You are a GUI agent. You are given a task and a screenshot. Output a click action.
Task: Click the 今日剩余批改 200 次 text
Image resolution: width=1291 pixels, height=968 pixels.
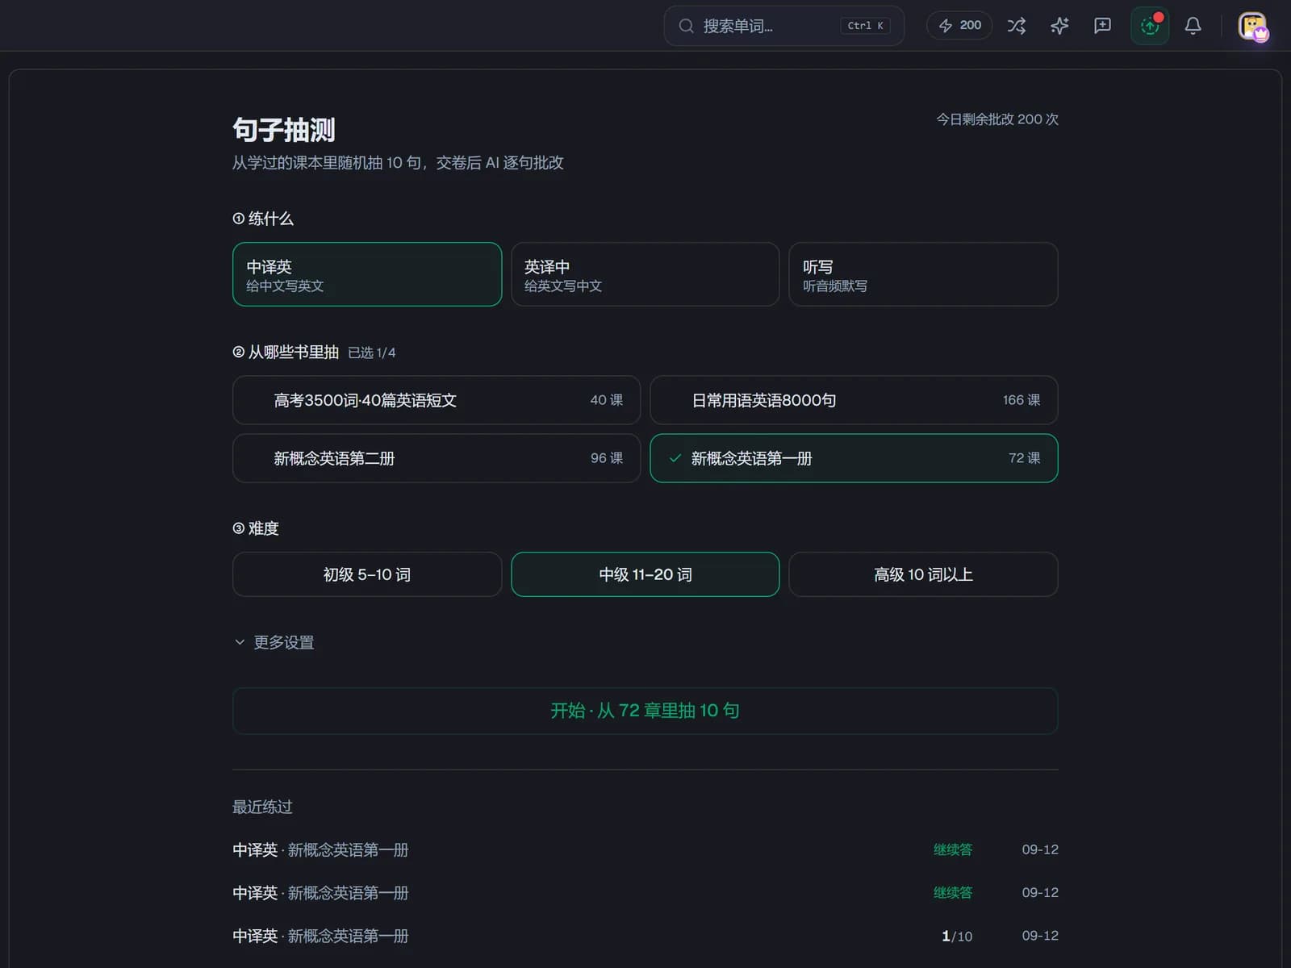tap(997, 119)
